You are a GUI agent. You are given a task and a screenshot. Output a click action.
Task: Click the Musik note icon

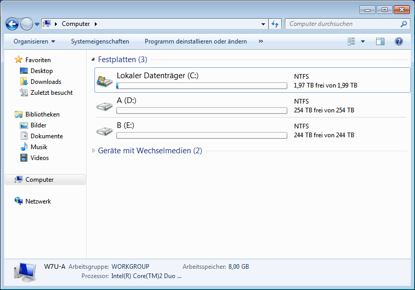pyautogui.click(x=24, y=147)
